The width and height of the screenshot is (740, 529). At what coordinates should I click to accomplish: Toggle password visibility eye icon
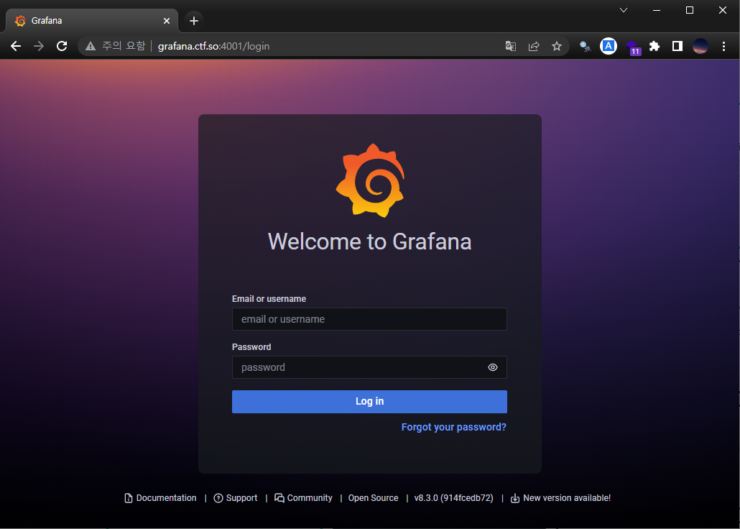click(x=493, y=367)
